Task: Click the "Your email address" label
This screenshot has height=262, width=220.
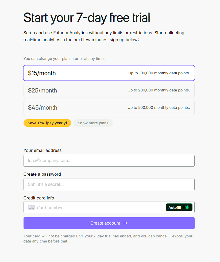Action: [x=43, y=151]
